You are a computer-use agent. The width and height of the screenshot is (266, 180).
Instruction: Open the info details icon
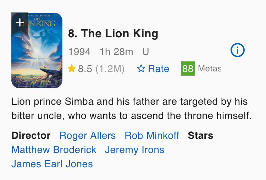237,51
